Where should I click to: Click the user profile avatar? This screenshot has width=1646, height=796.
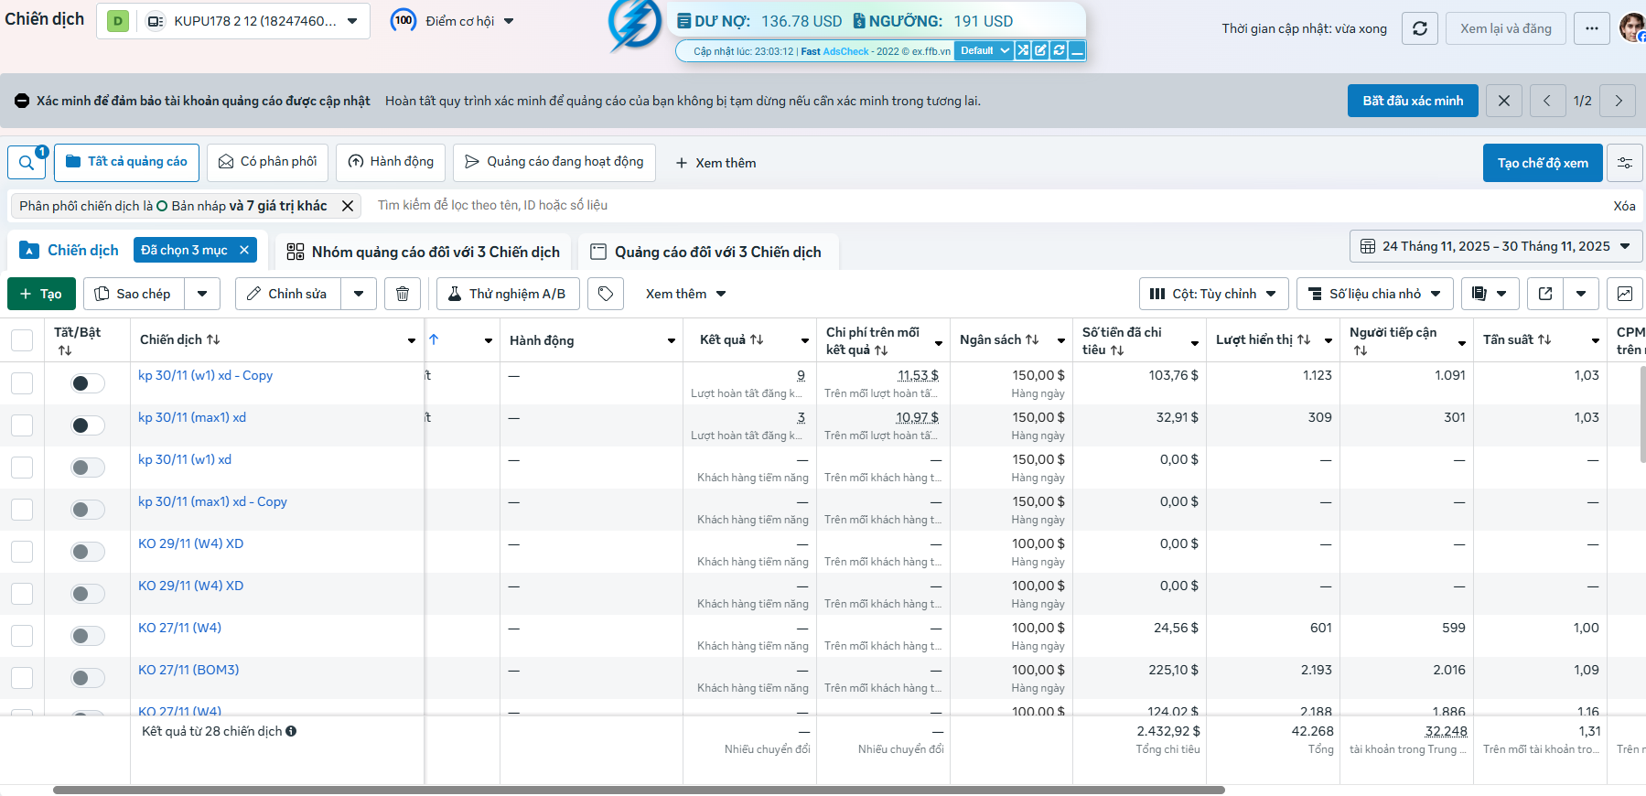pyautogui.click(x=1632, y=28)
